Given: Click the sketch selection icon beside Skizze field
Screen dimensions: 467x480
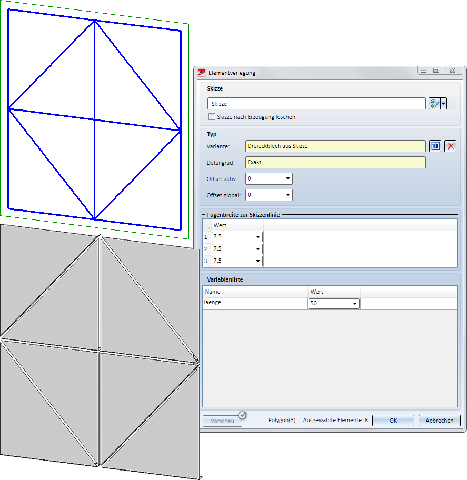Looking at the screenshot, I should (x=434, y=104).
